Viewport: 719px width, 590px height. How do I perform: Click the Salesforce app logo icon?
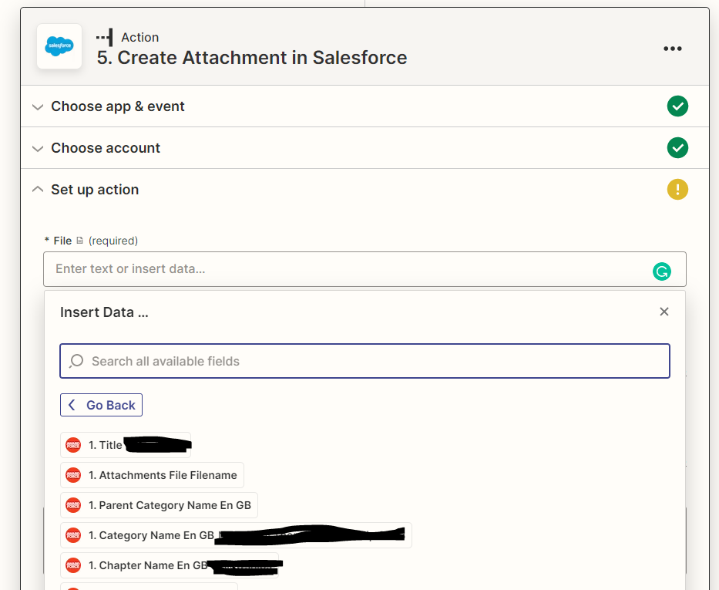(59, 46)
